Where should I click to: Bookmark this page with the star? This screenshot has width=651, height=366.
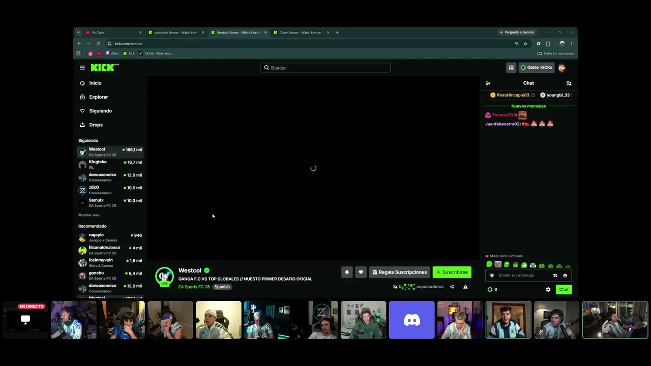525,44
